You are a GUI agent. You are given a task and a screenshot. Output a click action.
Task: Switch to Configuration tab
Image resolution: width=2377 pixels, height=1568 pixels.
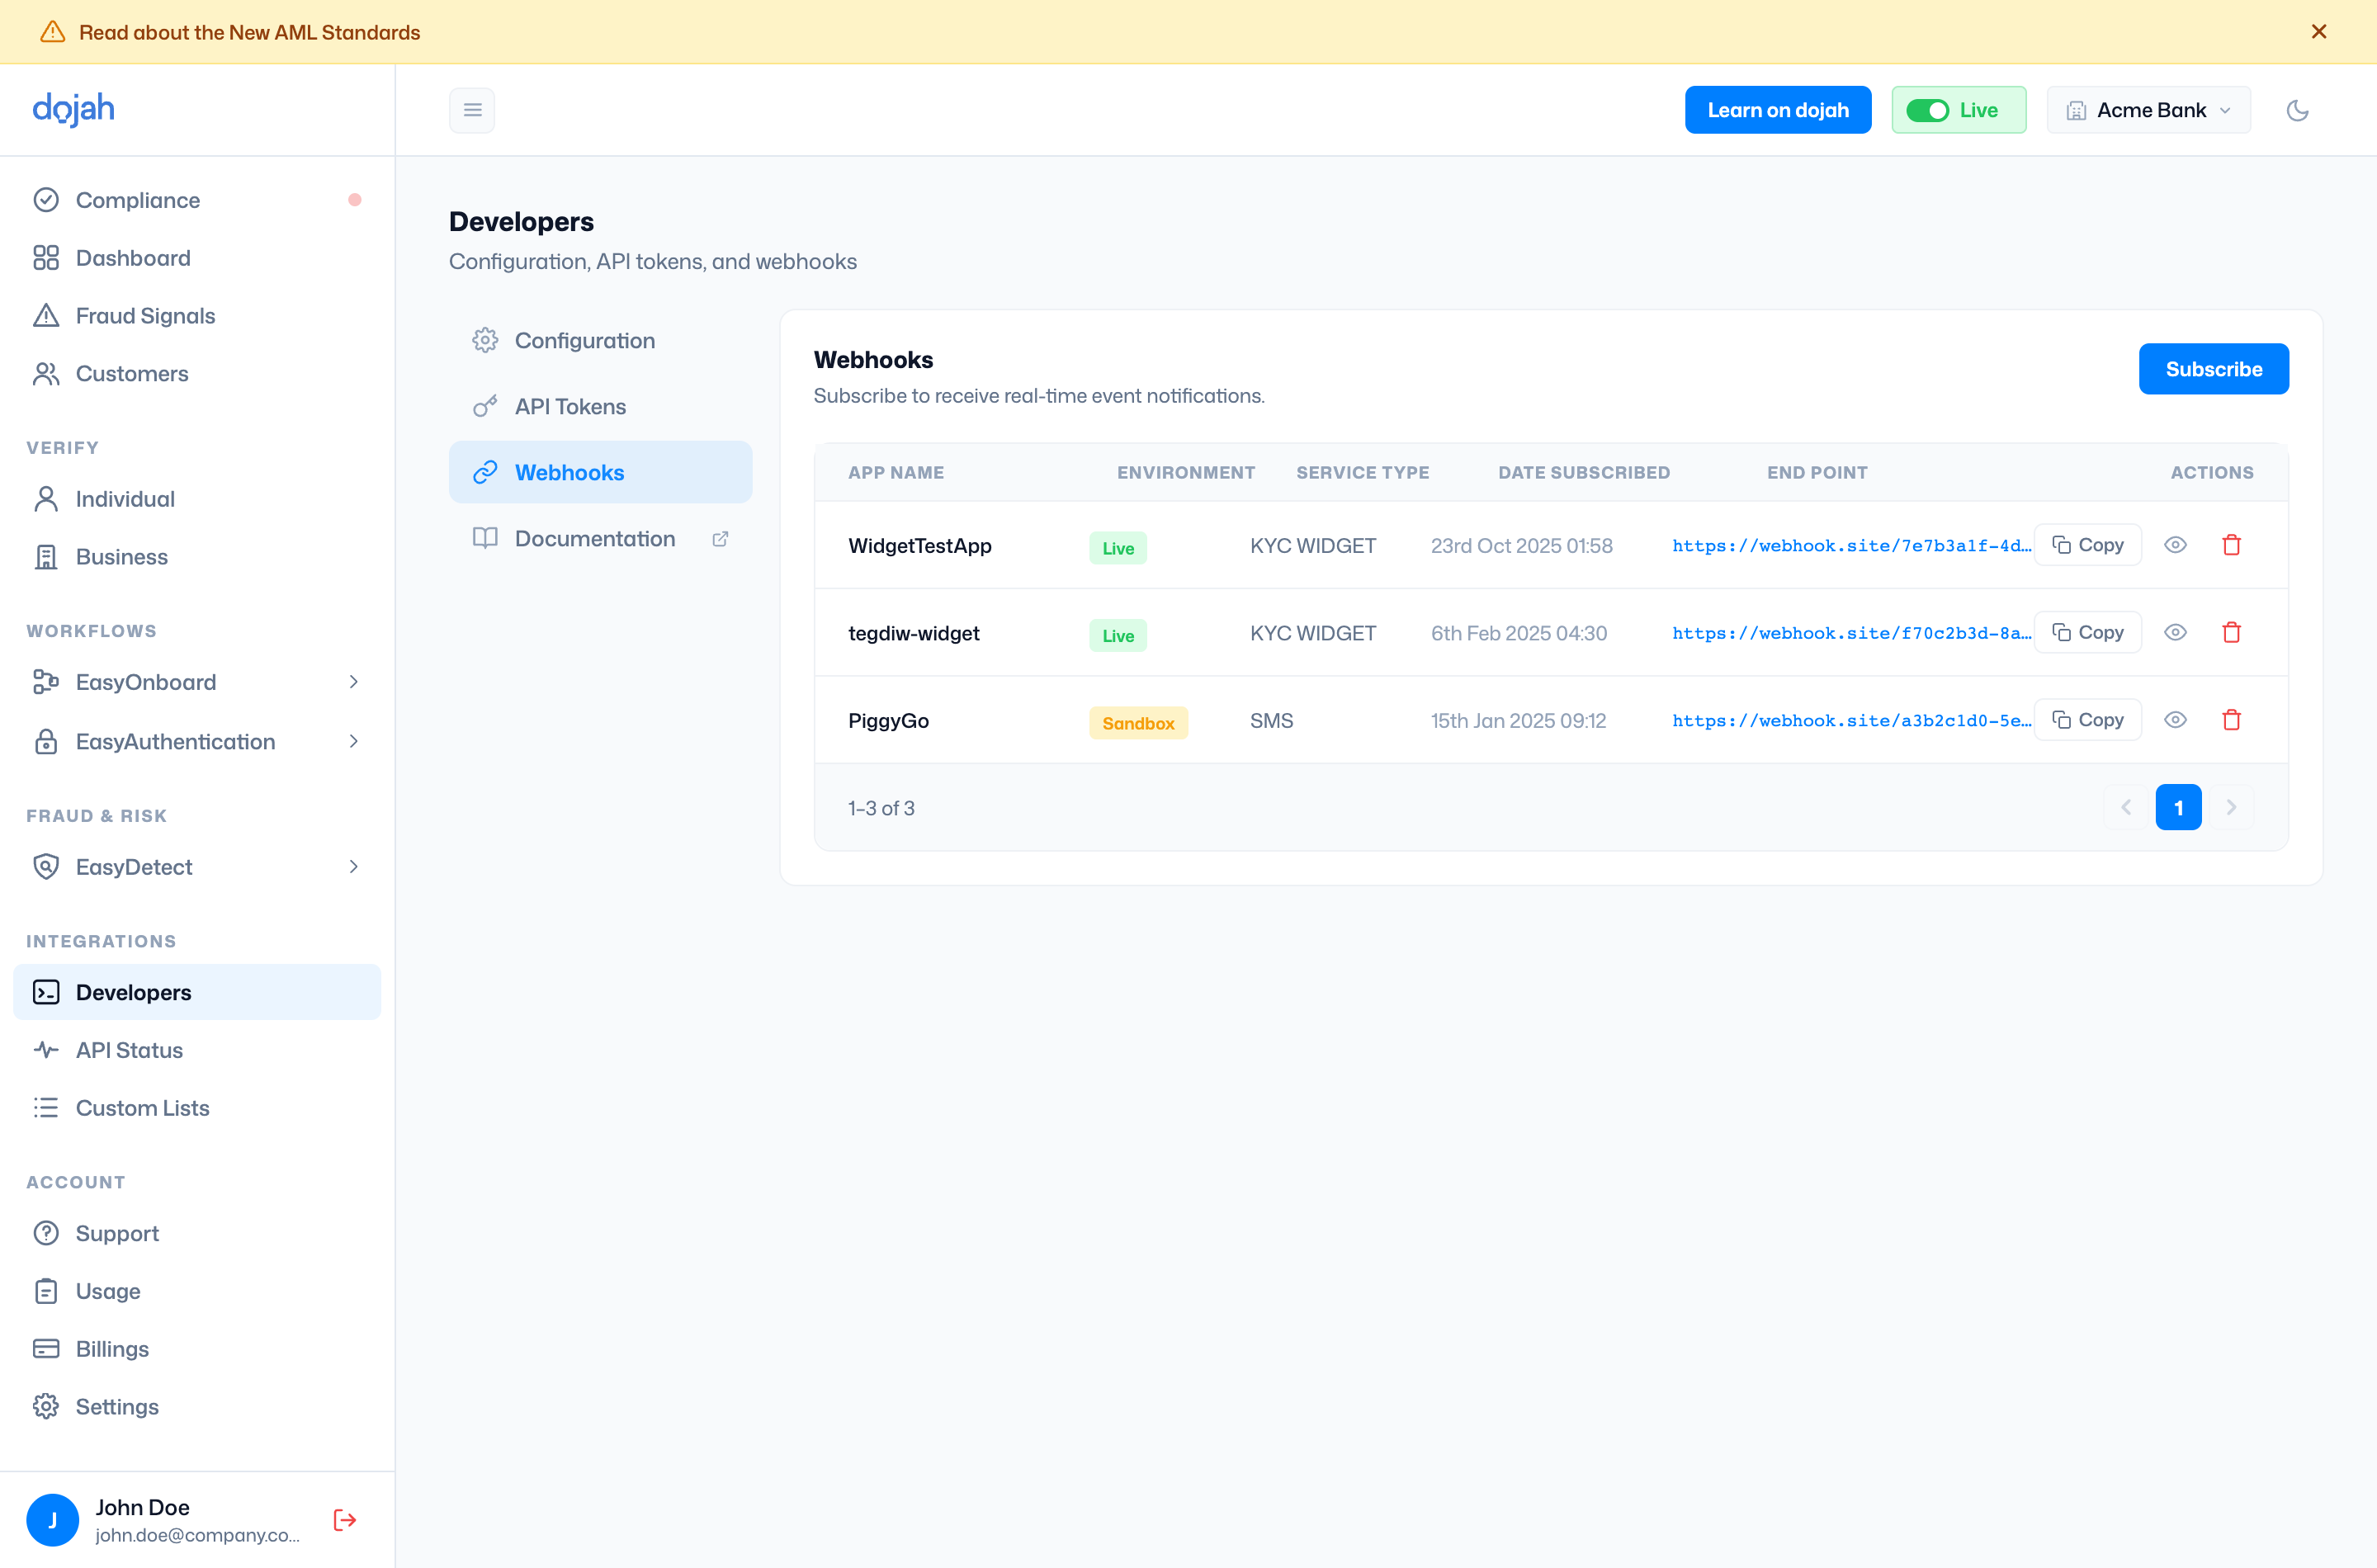pos(600,341)
